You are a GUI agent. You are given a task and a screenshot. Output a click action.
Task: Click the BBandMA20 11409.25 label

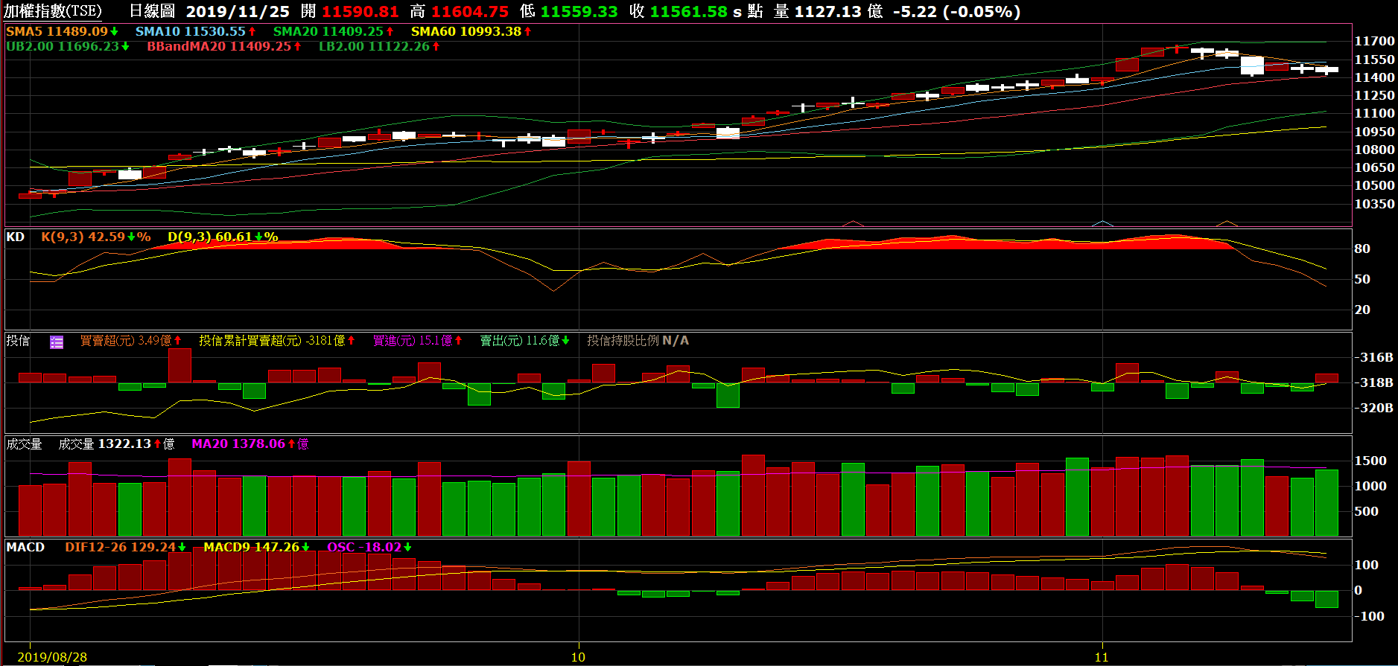[x=224, y=46]
